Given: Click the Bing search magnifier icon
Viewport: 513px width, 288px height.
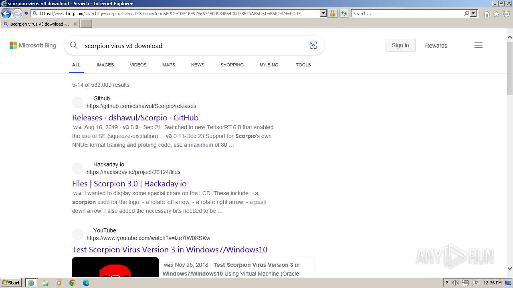Looking at the screenshot, I should (x=74, y=46).
